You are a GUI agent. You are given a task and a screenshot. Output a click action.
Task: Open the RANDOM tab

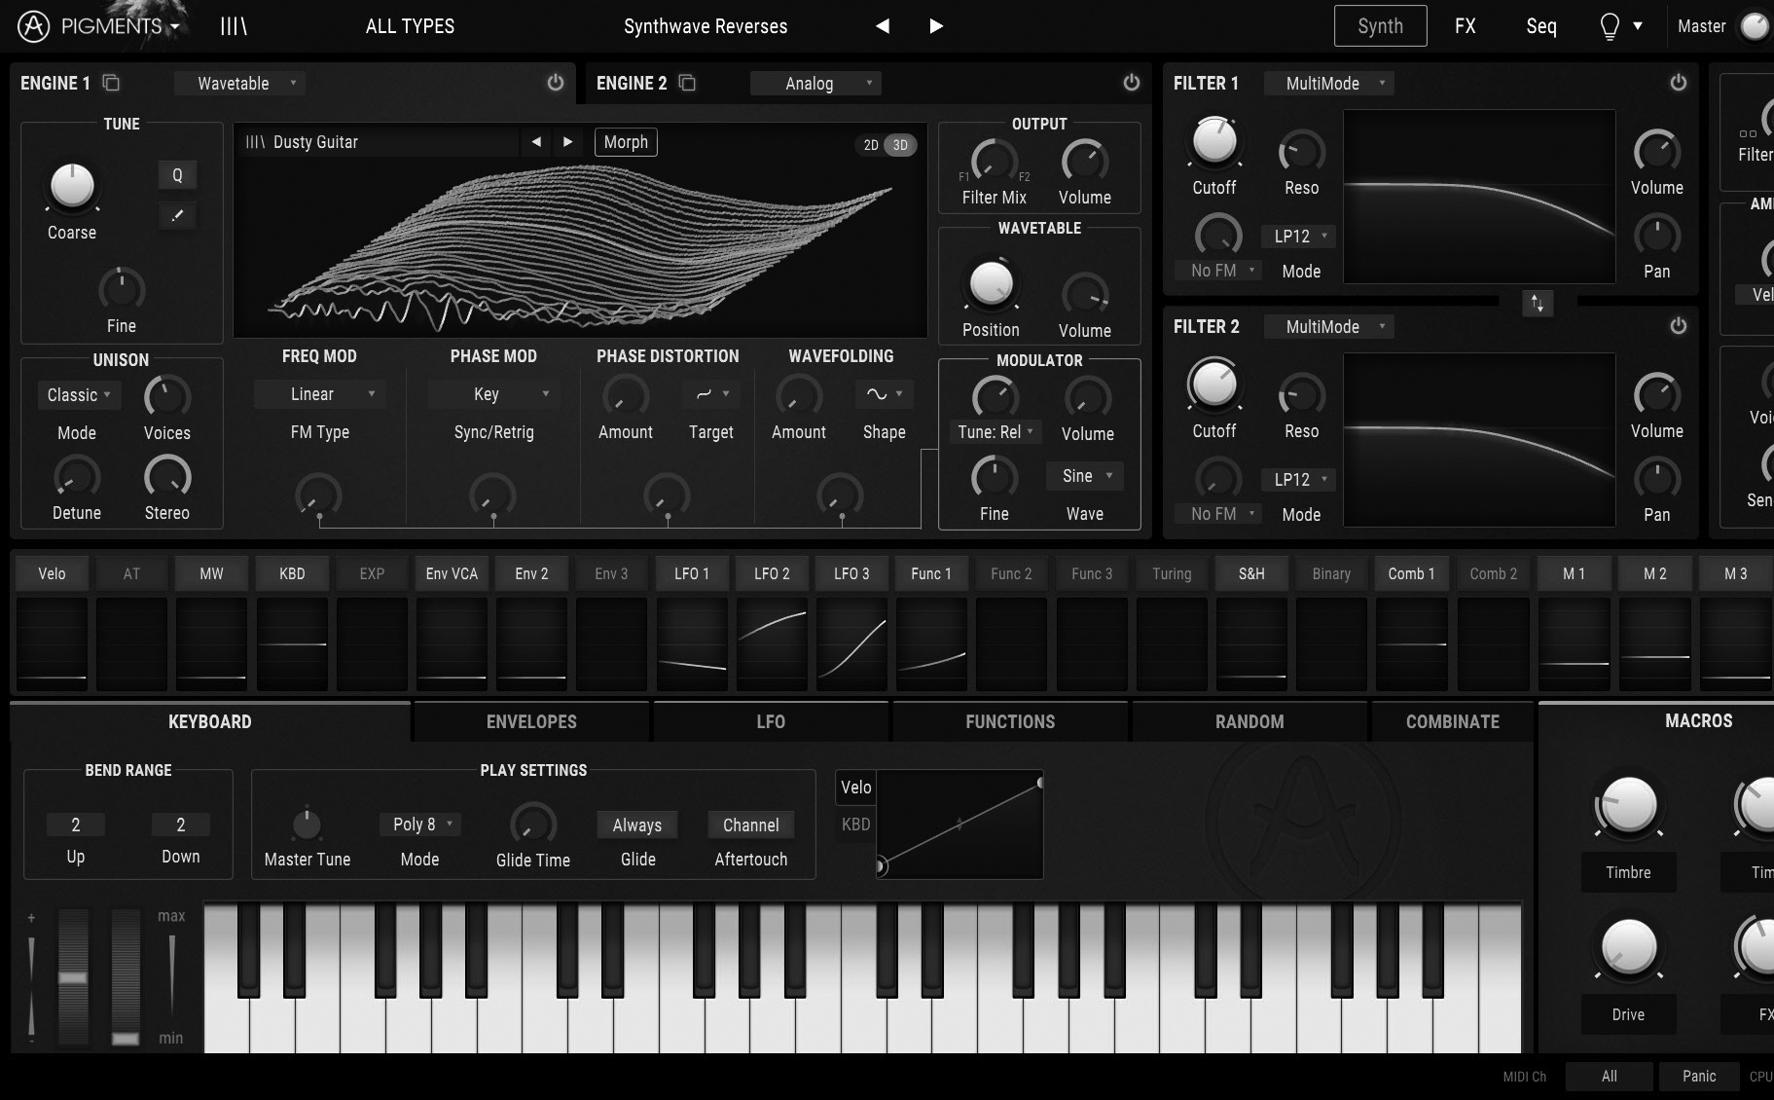tap(1249, 721)
